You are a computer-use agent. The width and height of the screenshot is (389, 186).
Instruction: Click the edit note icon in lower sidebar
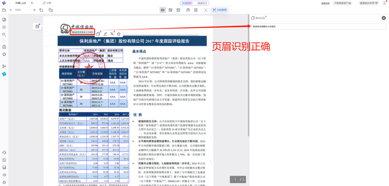click(4, 160)
